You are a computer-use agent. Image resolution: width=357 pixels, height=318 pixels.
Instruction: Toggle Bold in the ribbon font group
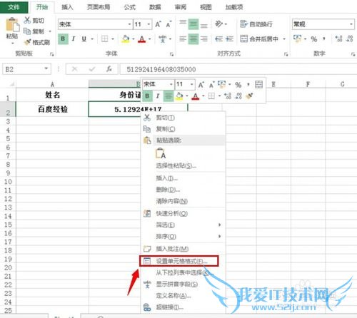click(x=63, y=39)
